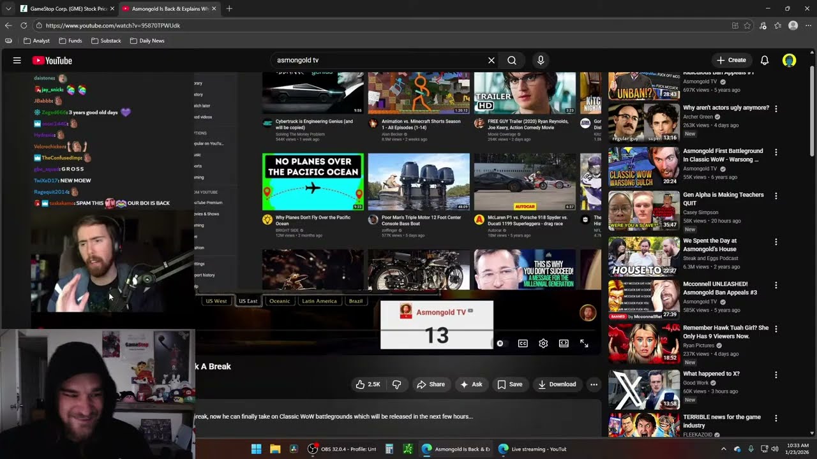Screen dimensions: 817x459
Task: Open more actions ellipsis beside Download
Action: 594,384
